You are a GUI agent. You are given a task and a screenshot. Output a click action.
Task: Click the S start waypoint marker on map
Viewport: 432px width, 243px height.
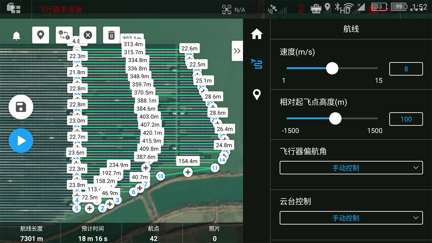pos(77,208)
